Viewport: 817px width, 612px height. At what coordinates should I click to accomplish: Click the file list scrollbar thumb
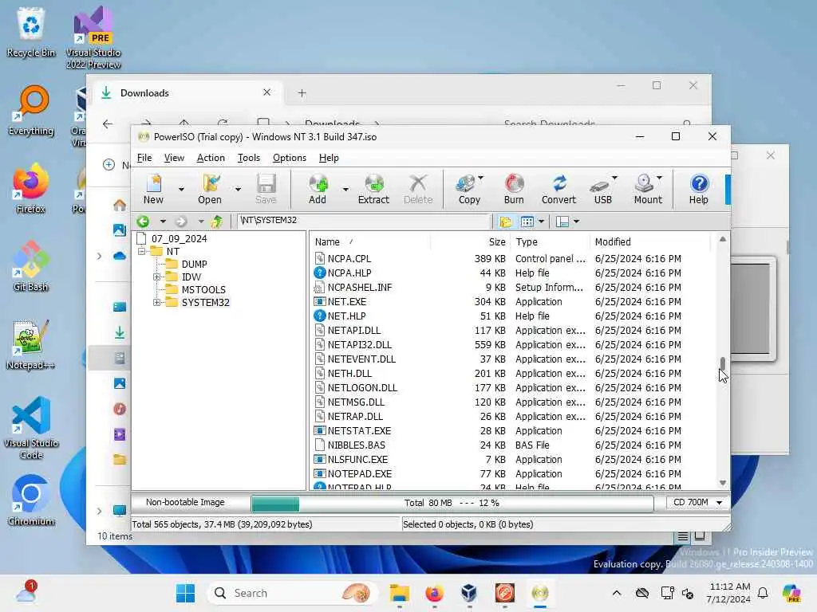(x=723, y=363)
